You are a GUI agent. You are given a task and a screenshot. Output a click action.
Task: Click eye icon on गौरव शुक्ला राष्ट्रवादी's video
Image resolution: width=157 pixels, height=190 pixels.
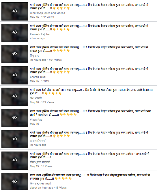pyautogui.click(x=15, y=160)
